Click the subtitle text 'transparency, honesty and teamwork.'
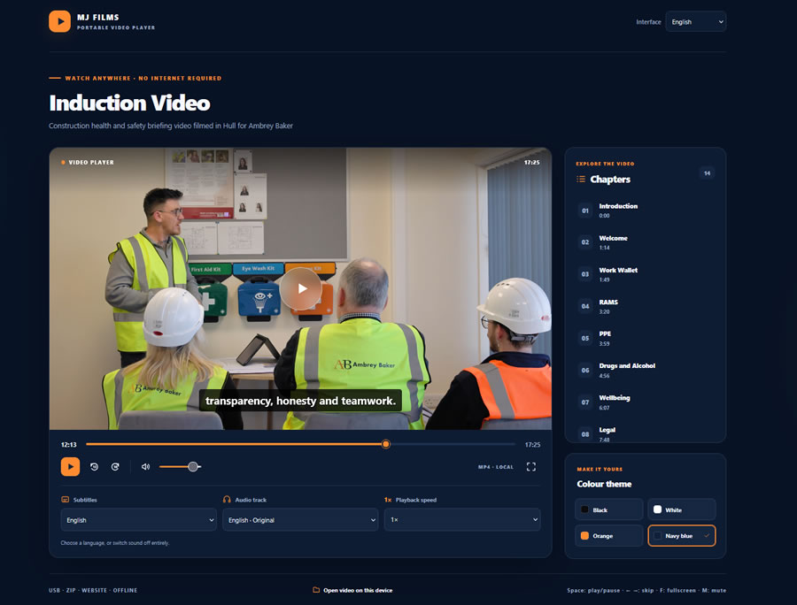 pyautogui.click(x=300, y=401)
